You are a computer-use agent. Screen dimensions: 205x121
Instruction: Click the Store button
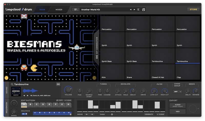tap(193, 9)
